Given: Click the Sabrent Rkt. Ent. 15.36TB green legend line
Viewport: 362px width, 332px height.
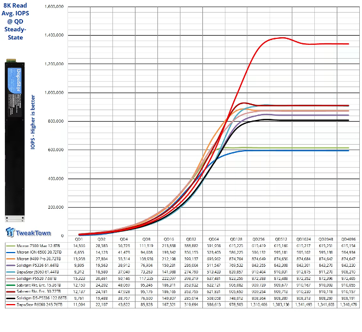Looking at the screenshot, I should click(10, 285).
